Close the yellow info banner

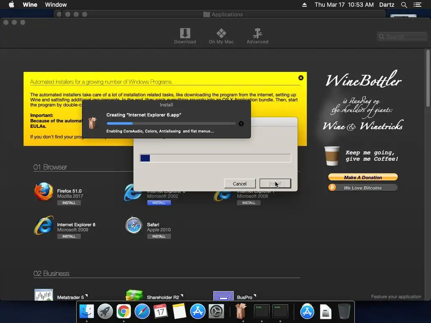[301, 78]
